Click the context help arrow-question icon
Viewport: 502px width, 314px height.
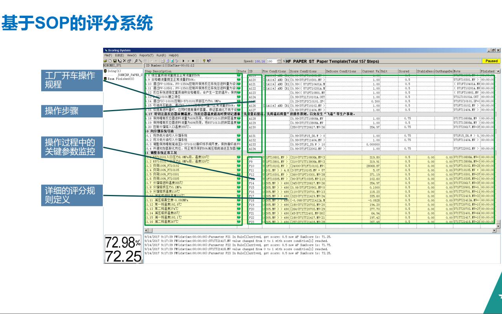[x=209, y=61]
